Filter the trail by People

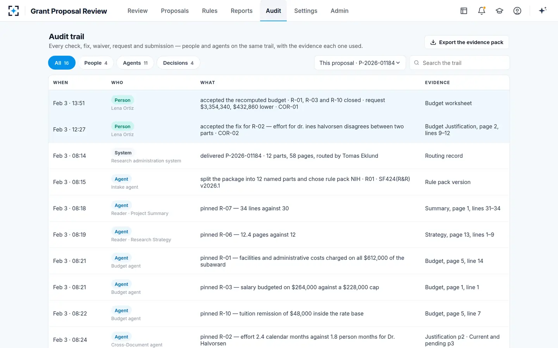coord(96,63)
